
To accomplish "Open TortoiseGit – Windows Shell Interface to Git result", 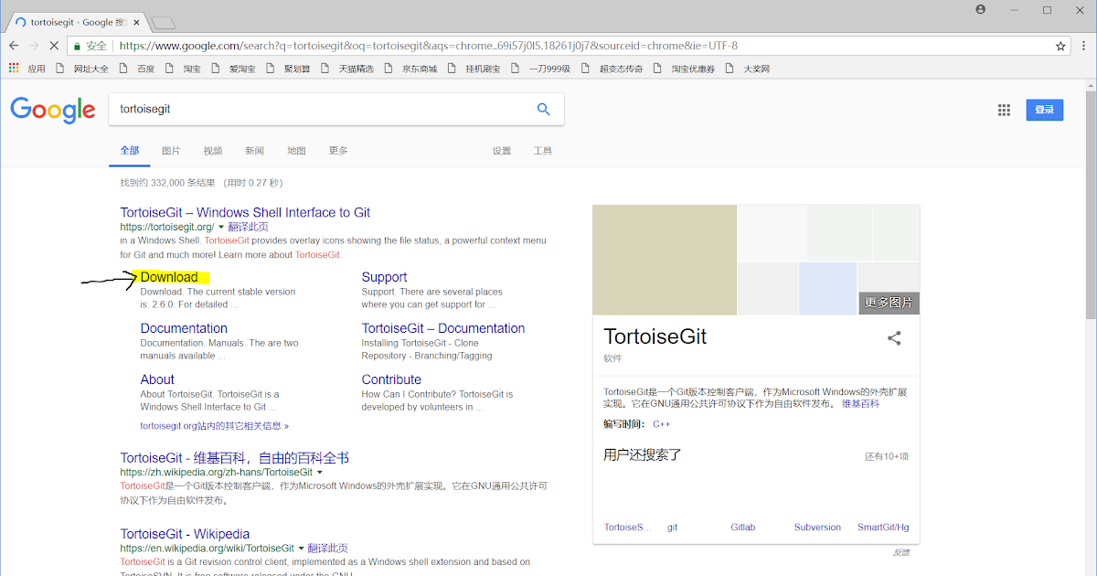I will [x=245, y=212].
